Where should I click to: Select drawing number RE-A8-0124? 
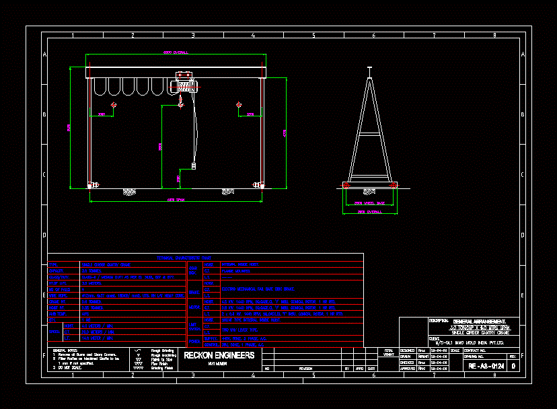(x=486, y=366)
